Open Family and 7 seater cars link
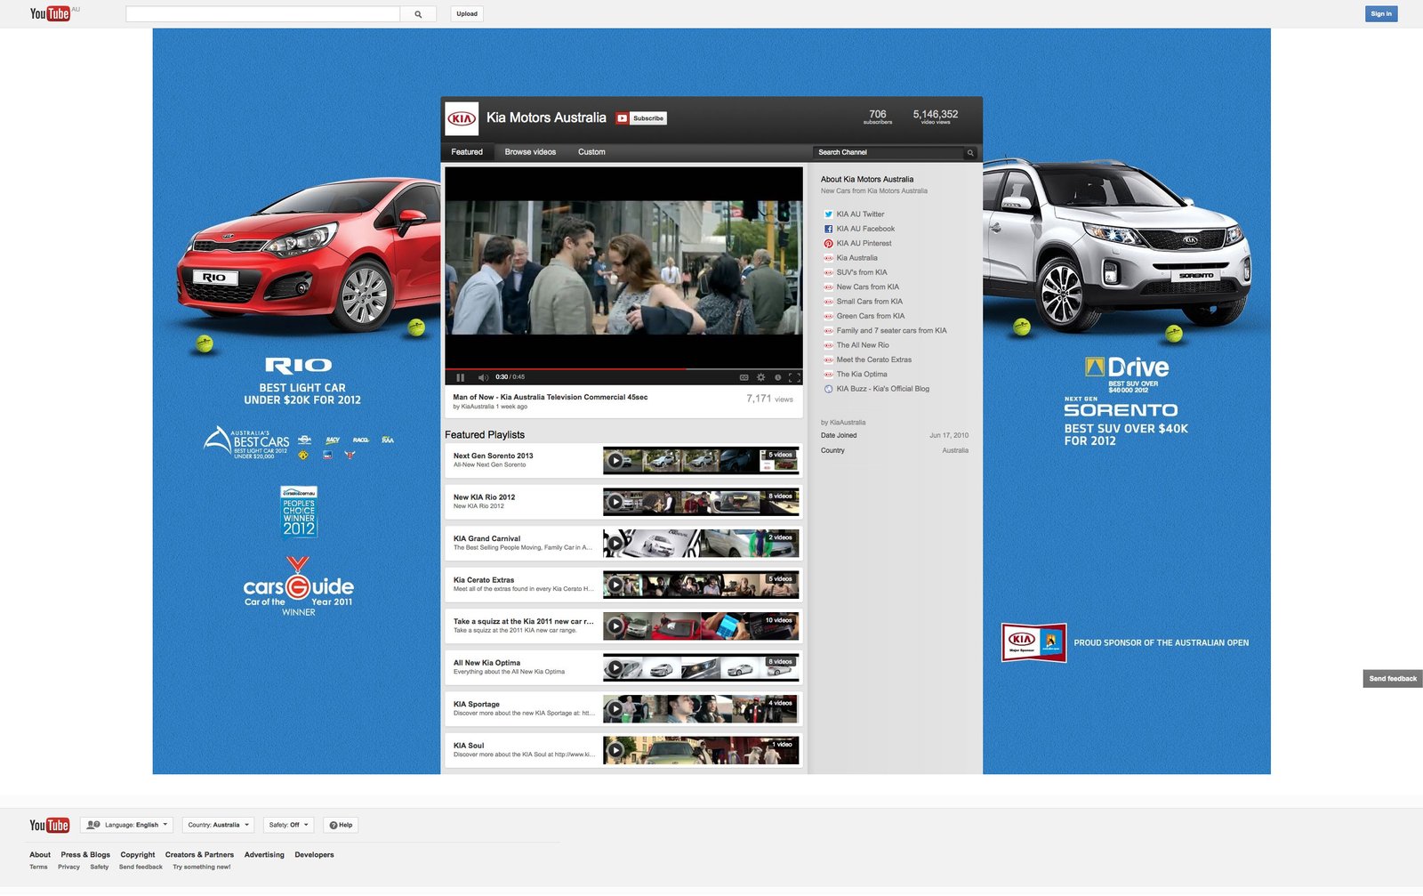This screenshot has width=1423, height=896. [x=891, y=330]
